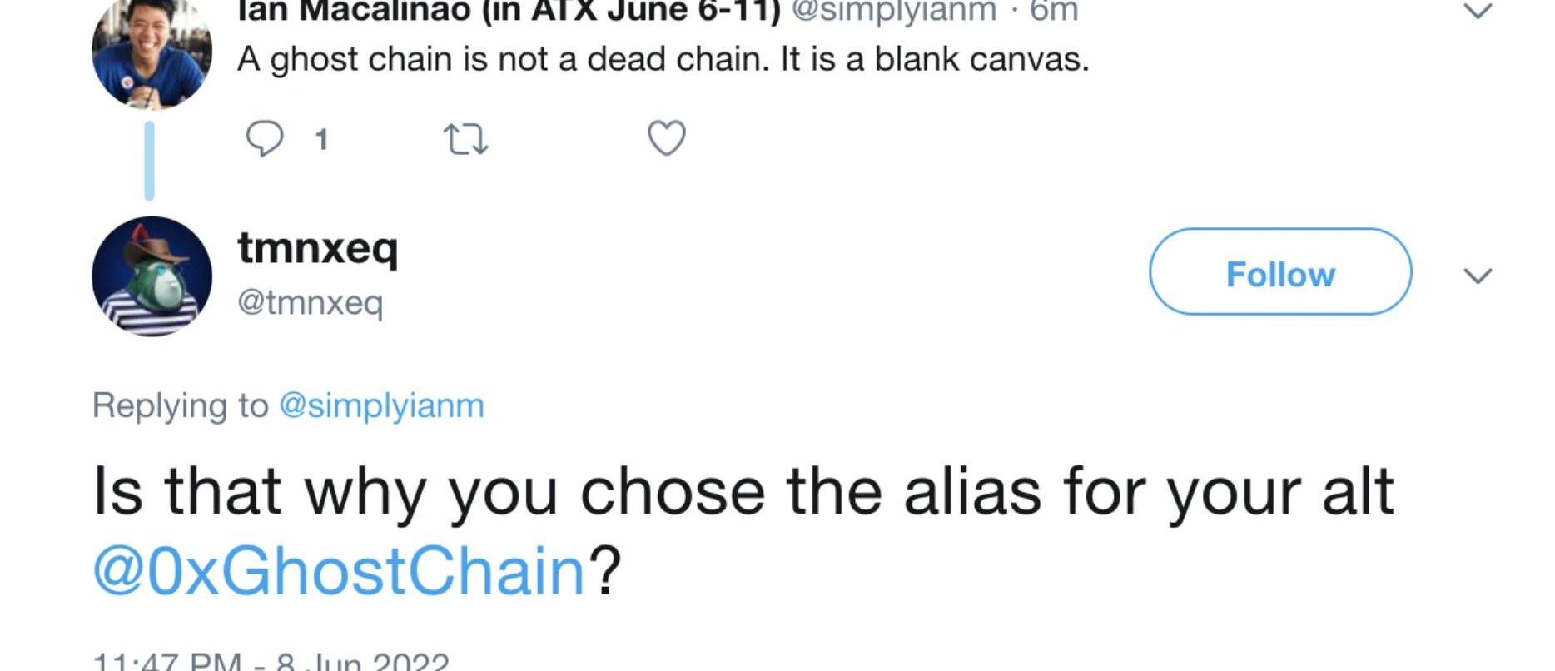Click the reply count number 1

[322, 139]
